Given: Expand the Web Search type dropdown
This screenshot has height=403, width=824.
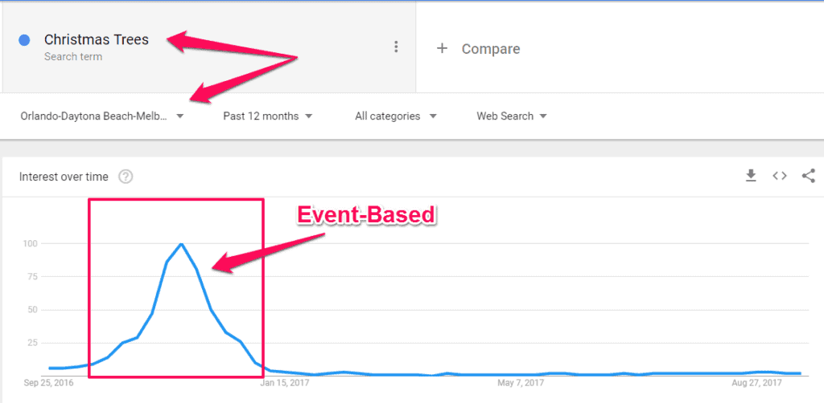Looking at the screenshot, I should pyautogui.click(x=511, y=116).
